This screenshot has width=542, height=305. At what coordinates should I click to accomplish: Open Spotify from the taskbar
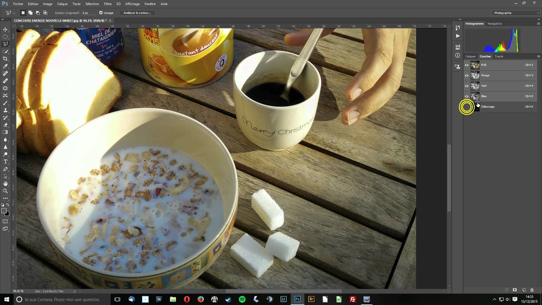[x=242, y=299]
